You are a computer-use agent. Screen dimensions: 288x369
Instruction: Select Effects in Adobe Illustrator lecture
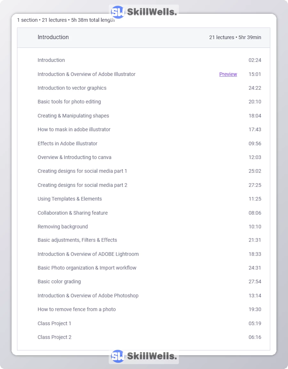click(x=68, y=143)
